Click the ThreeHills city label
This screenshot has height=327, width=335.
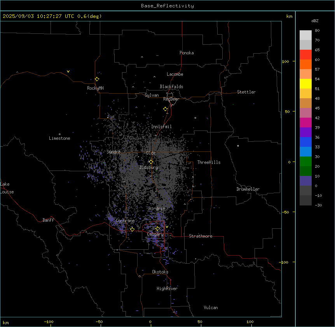point(209,162)
